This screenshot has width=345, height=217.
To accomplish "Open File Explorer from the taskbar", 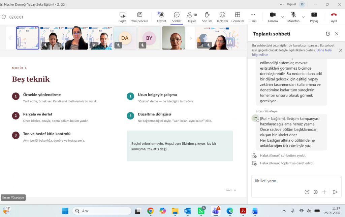I will coord(175,211).
